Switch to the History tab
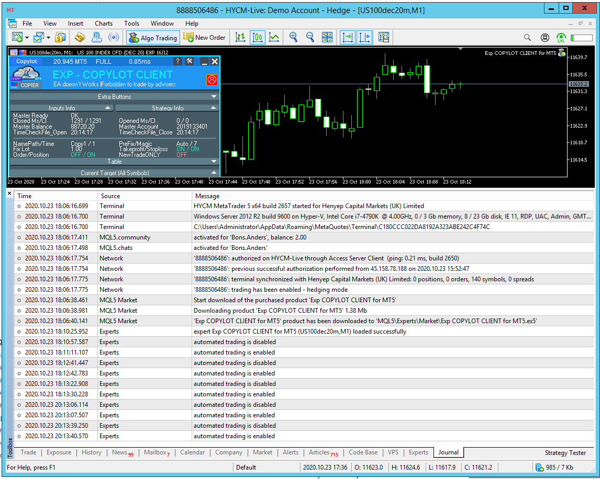Viewport: 600px width, 479px height. click(x=92, y=452)
